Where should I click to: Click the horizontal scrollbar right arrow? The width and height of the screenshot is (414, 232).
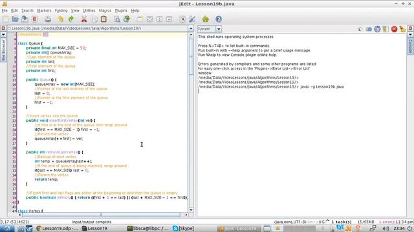[x=186, y=215]
